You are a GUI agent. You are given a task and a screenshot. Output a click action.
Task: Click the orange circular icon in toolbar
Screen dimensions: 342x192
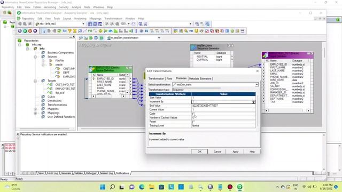[30, 31]
